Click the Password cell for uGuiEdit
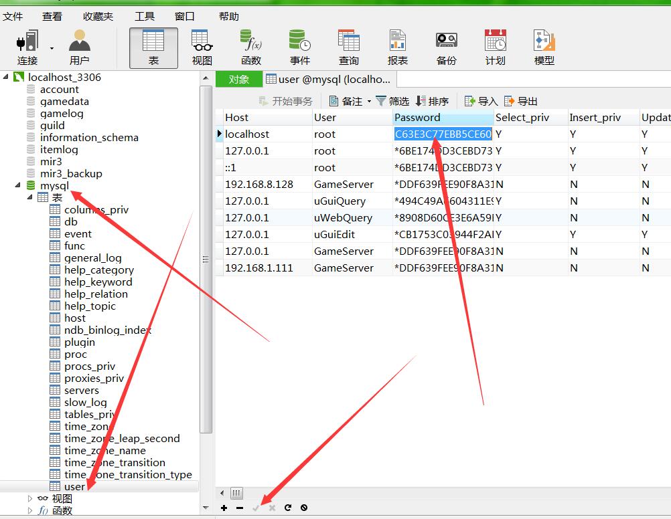Screen dimensions: 671x519 443,235
